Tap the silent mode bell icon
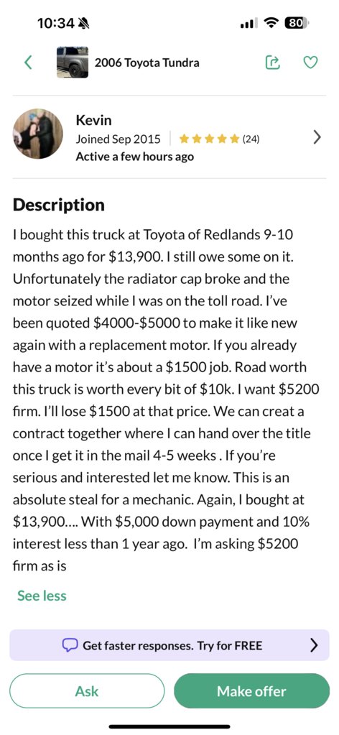Viewport: 339px width, 735px height. pyautogui.click(x=85, y=22)
